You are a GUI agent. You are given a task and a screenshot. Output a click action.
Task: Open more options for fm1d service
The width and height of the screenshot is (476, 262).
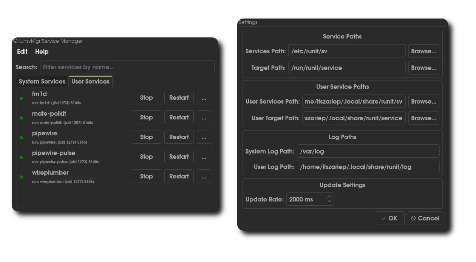(x=204, y=98)
